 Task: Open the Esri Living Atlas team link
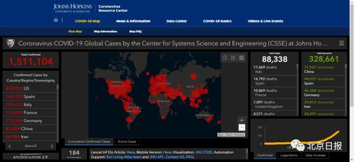click(124, 157)
